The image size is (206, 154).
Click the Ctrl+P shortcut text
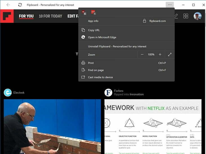[x=162, y=63]
